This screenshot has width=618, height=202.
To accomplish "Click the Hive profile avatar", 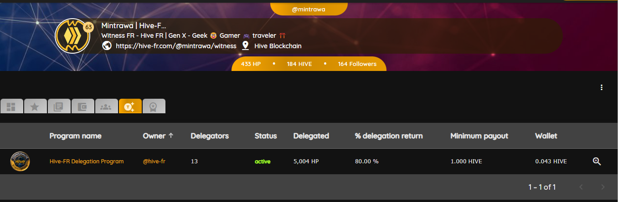I will click(x=72, y=36).
